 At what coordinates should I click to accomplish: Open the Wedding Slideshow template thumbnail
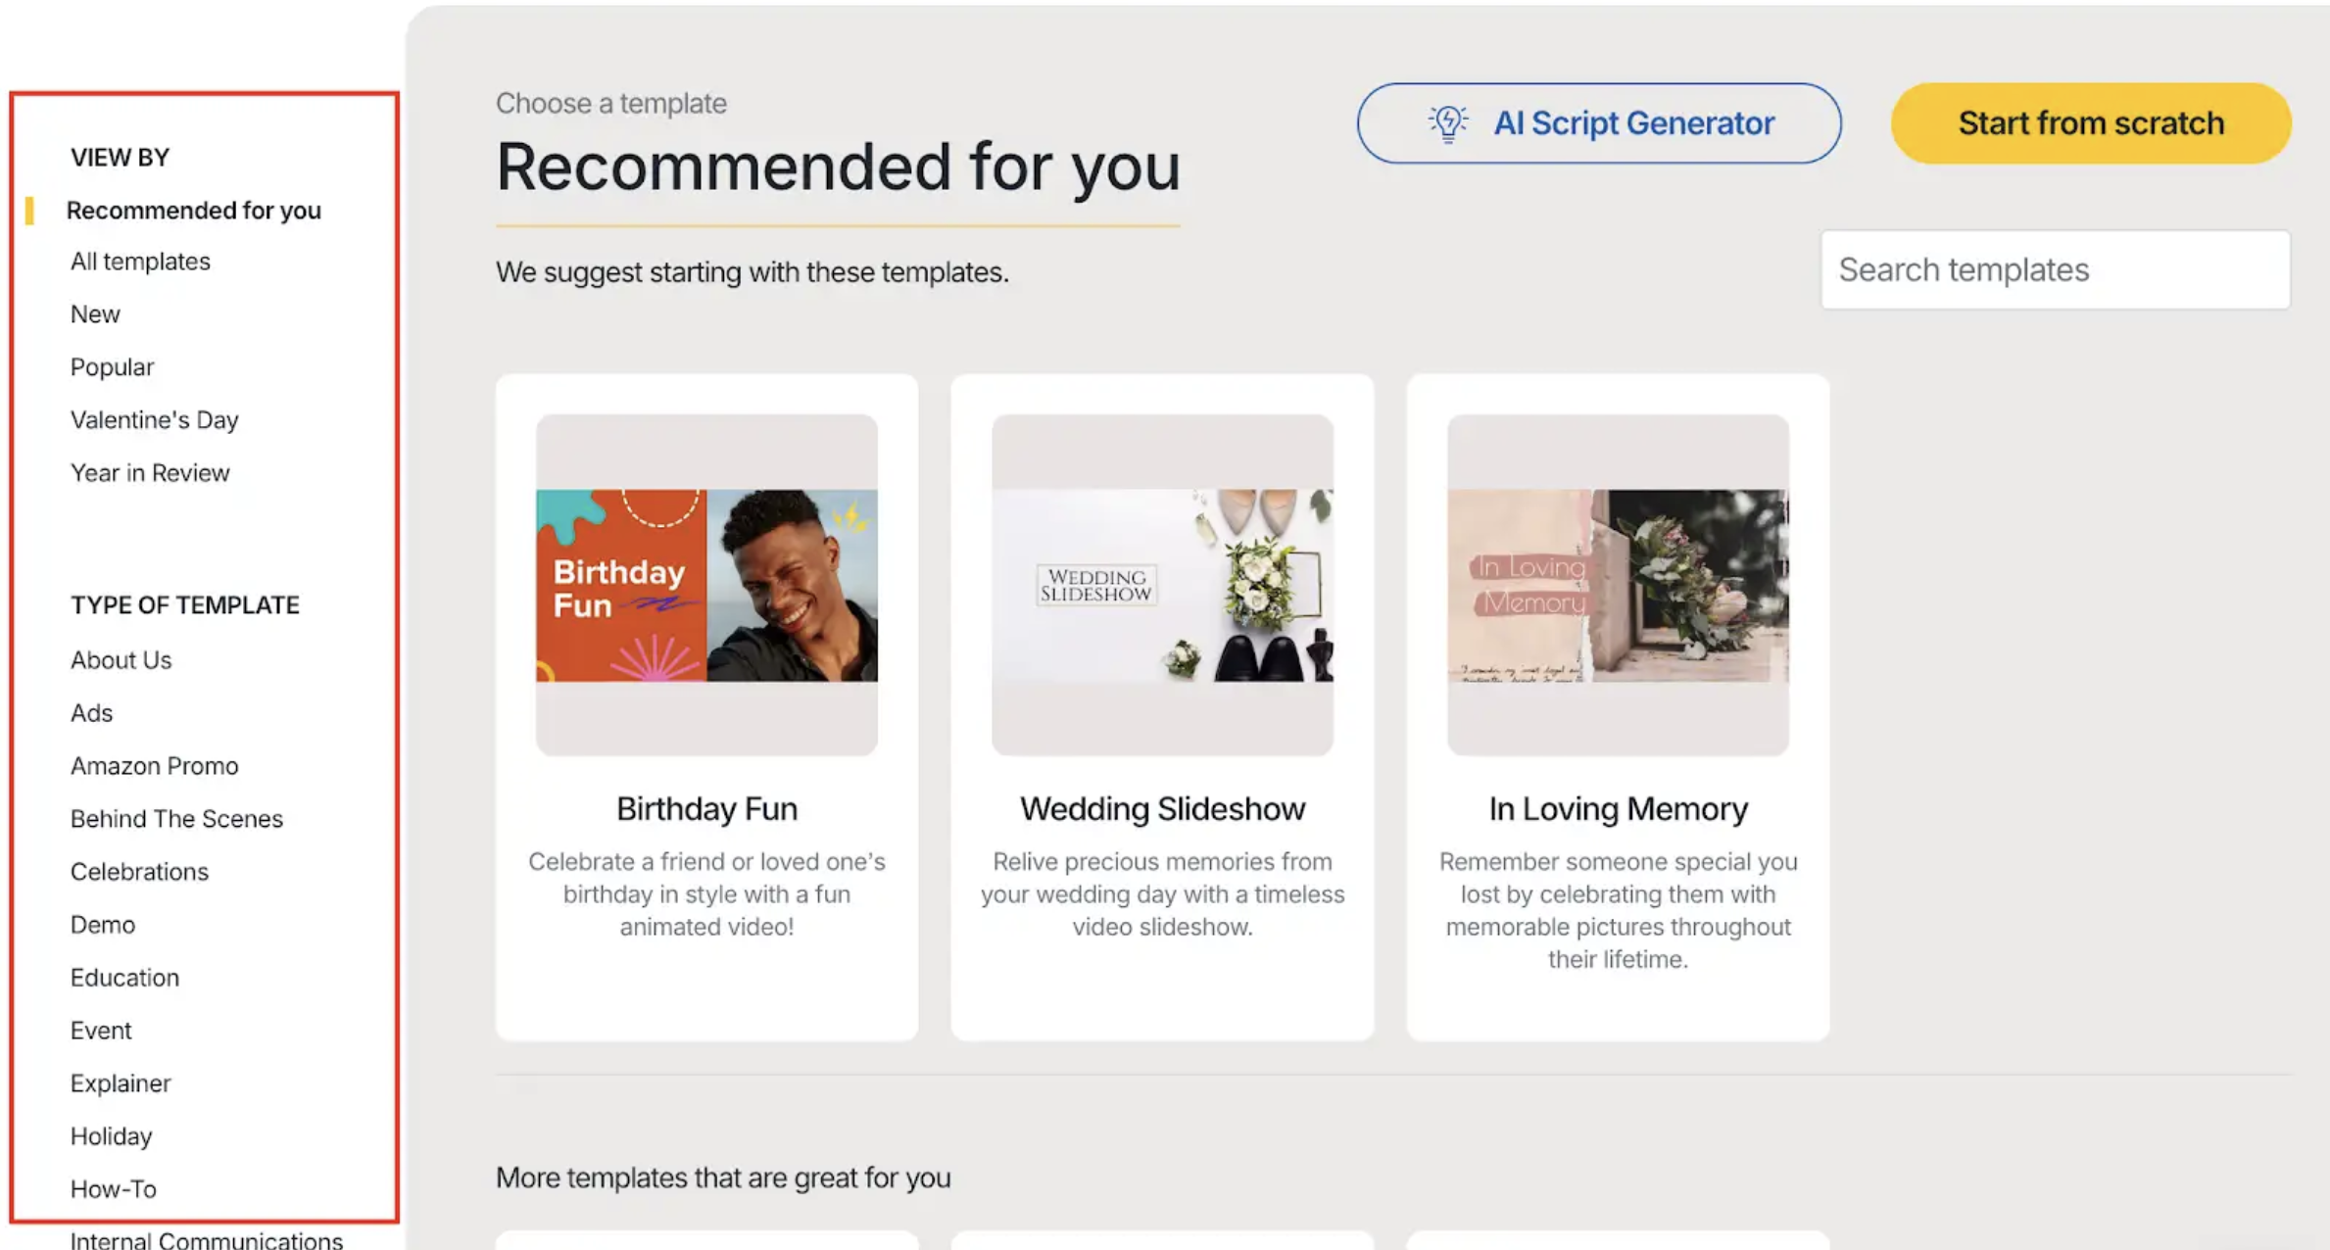point(1162,585)
